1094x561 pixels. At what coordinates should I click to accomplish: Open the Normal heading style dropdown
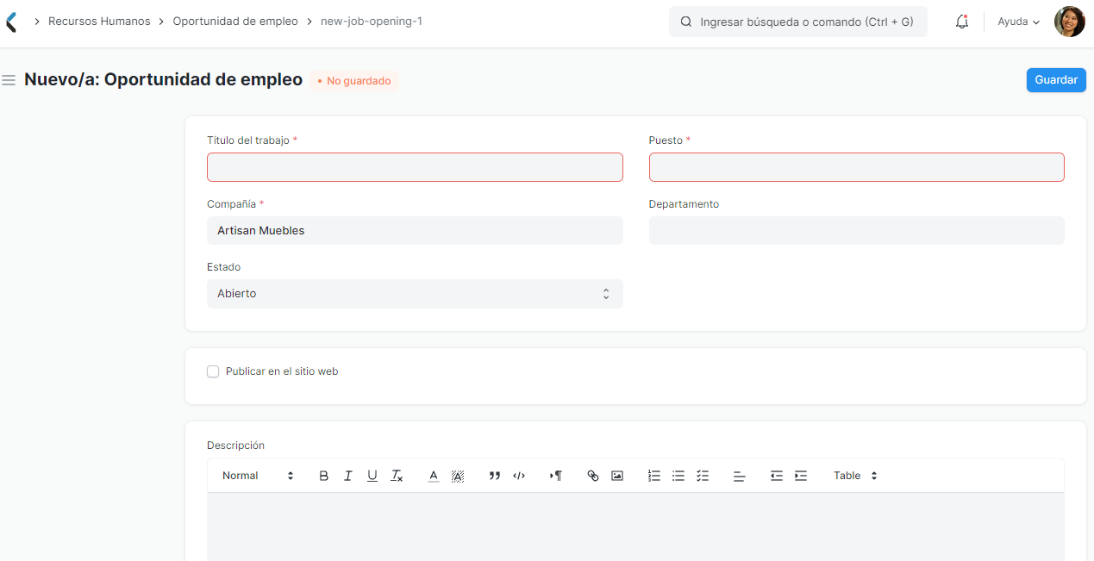[x=258, y=476]
